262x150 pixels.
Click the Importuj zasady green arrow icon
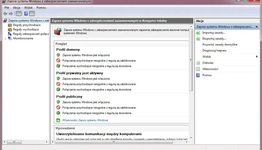pyautogui.click(x=198, y=32)
